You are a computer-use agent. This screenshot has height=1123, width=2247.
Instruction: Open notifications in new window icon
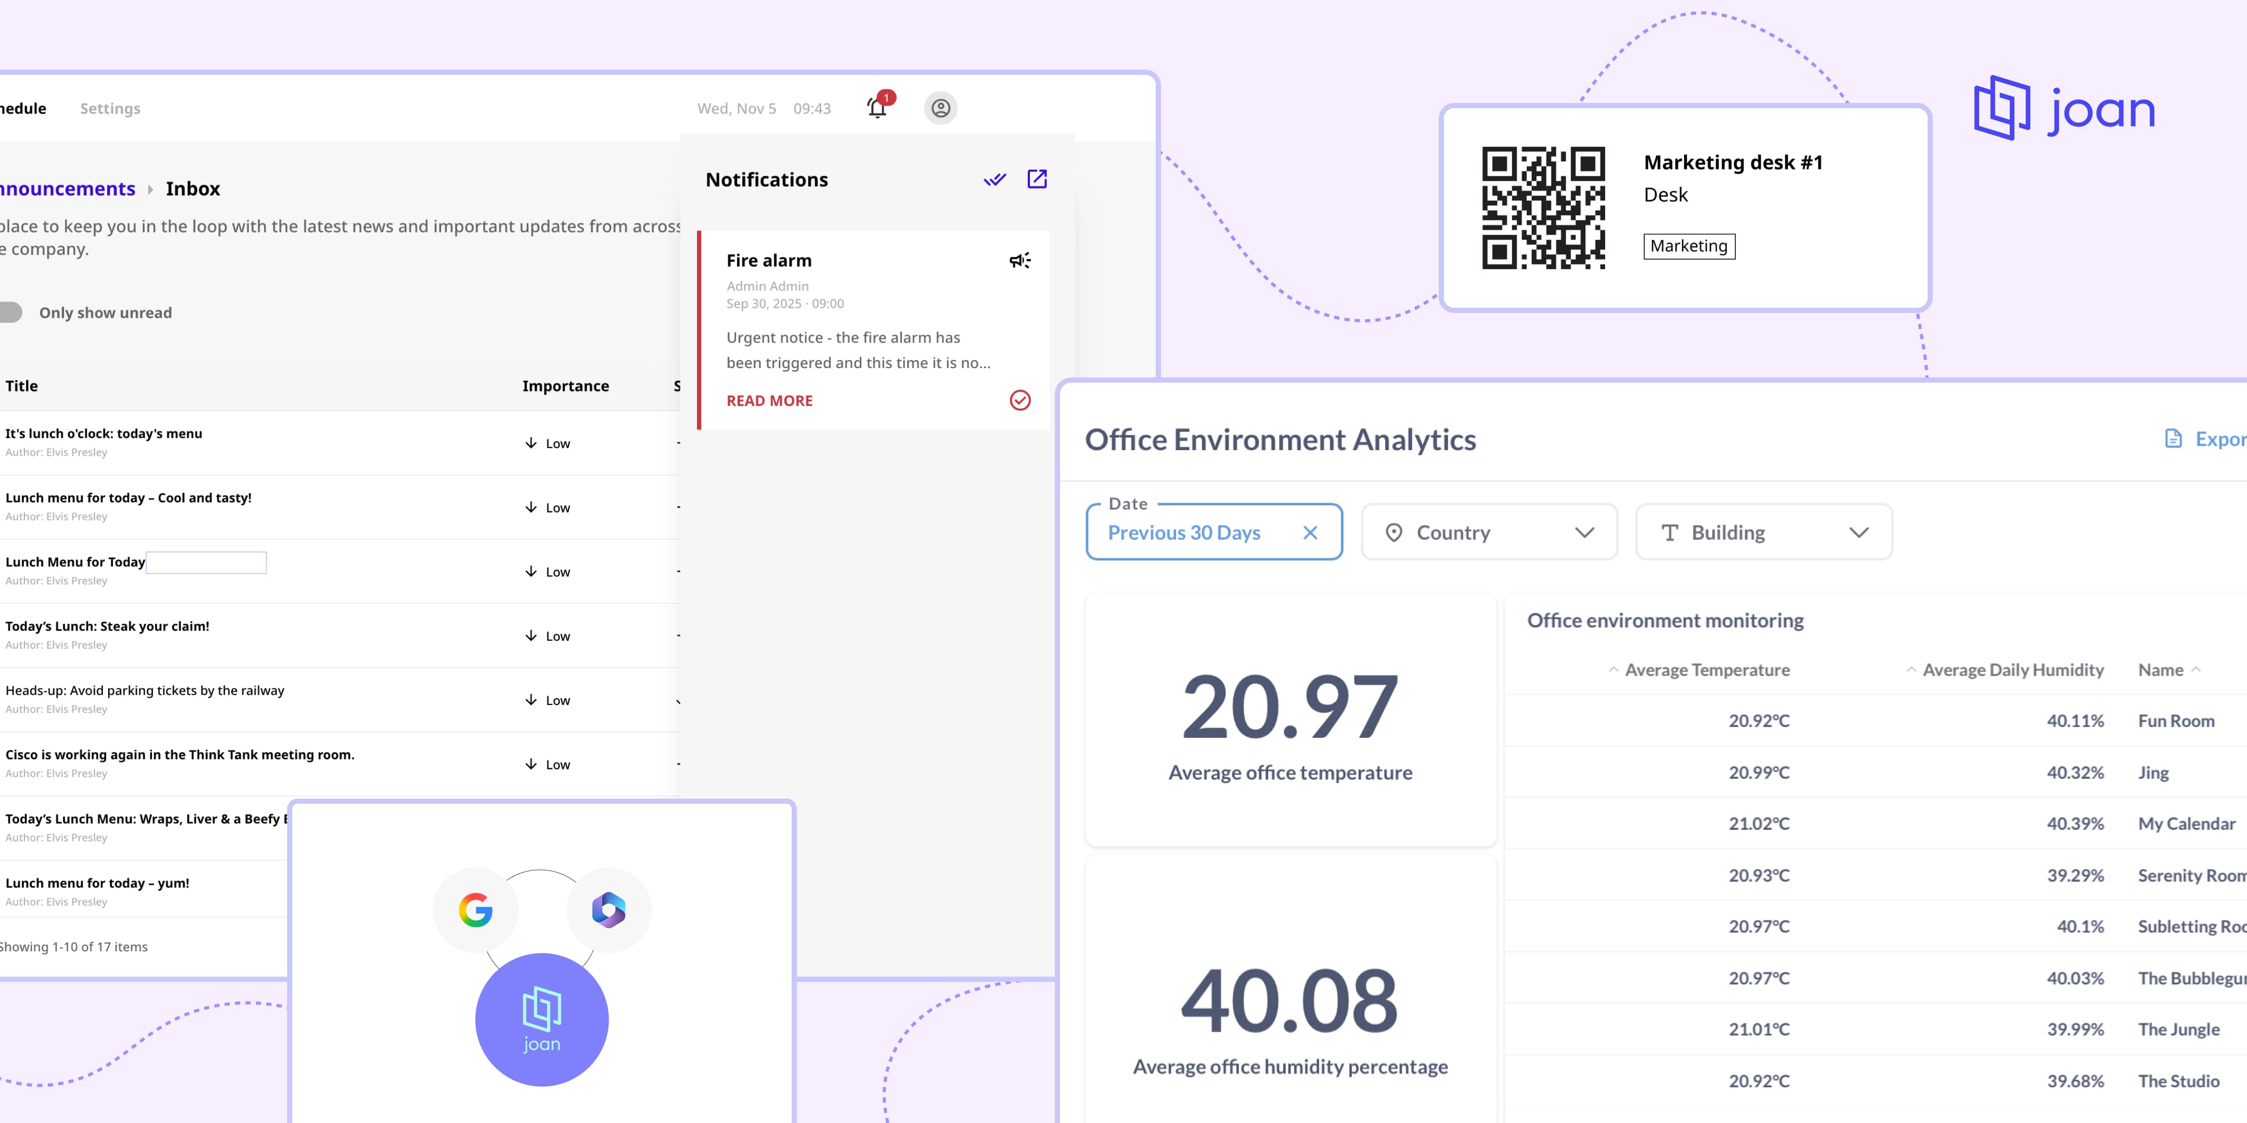tap(1036, 179)
